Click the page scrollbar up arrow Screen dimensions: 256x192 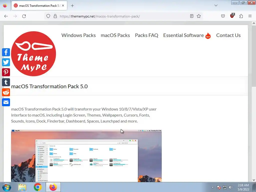254,23
